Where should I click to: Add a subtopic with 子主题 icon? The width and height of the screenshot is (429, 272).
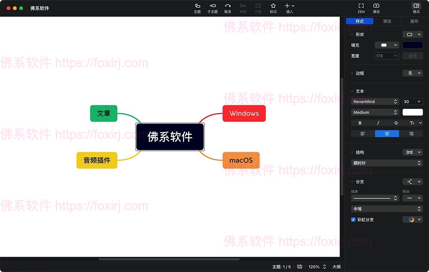[213, 6]
